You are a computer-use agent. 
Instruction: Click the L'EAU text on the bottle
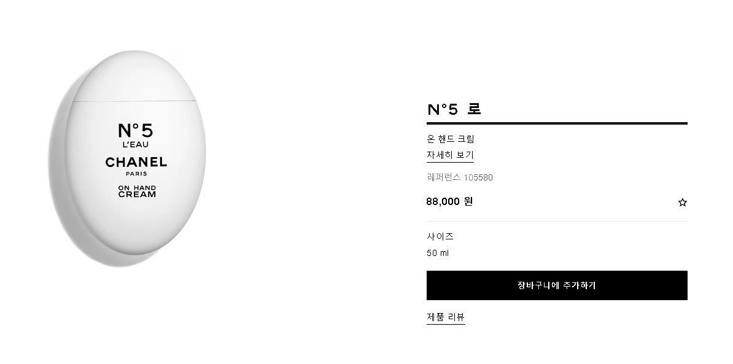point(136,145)
